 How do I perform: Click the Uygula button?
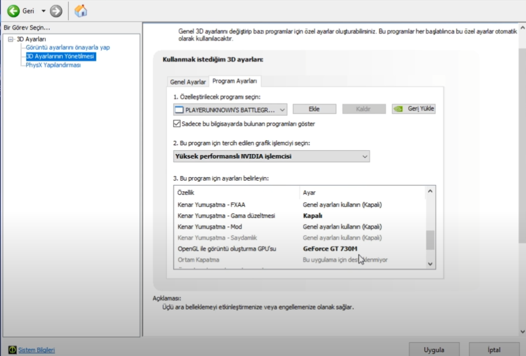coord(434,349)
